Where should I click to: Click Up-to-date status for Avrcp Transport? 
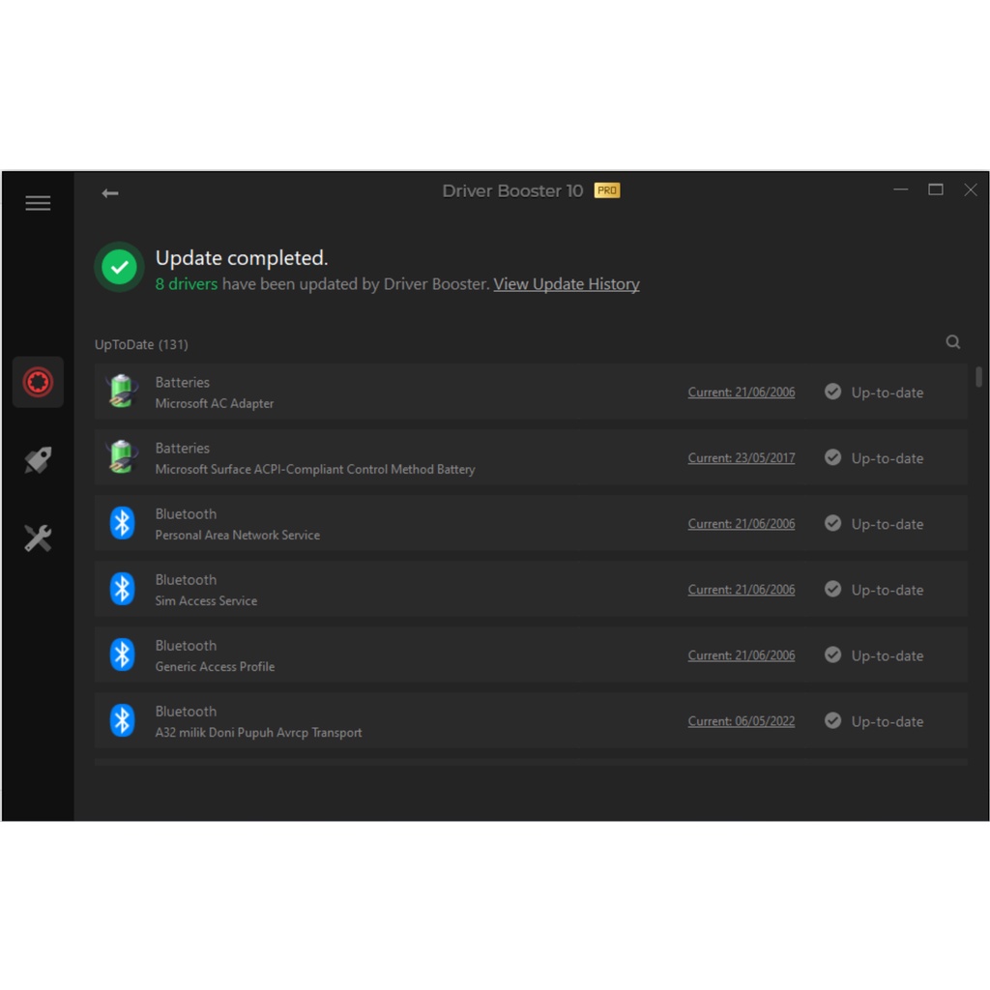tap(888, 721)
